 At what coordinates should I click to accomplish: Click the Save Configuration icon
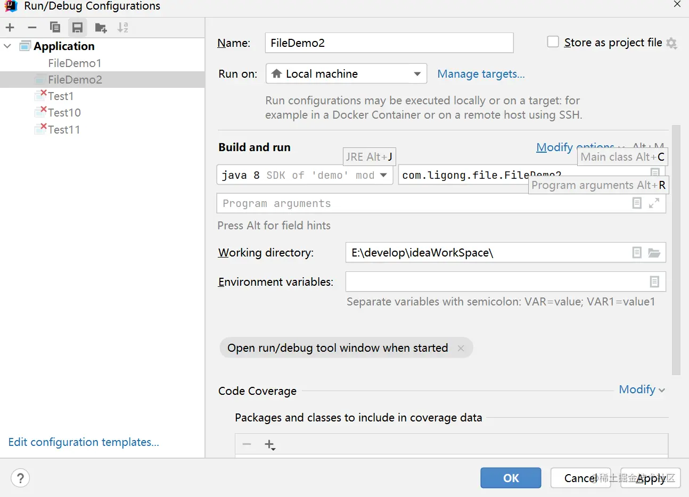coord(78,28)
